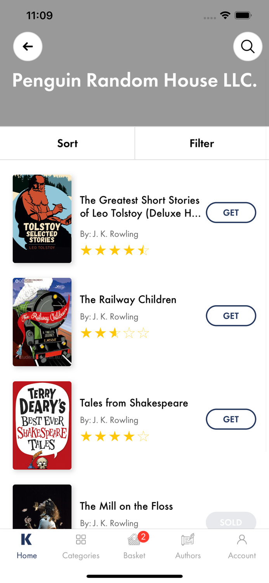
Task: Get The Greatest Short Stories of Leo Tolstoy
Action: tap(231, 213)
